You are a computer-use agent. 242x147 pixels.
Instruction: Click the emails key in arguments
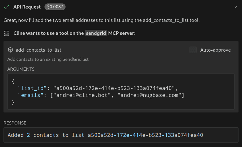(31, 95)
